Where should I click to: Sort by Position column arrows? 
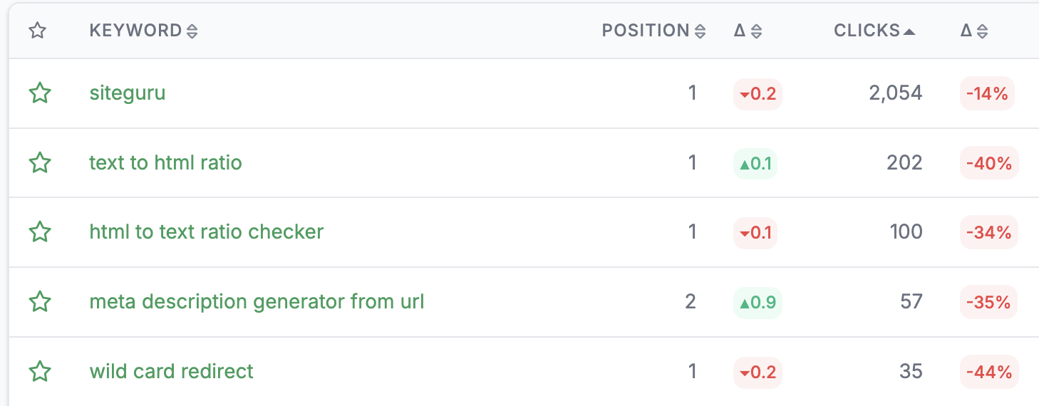tap(700, 31)
